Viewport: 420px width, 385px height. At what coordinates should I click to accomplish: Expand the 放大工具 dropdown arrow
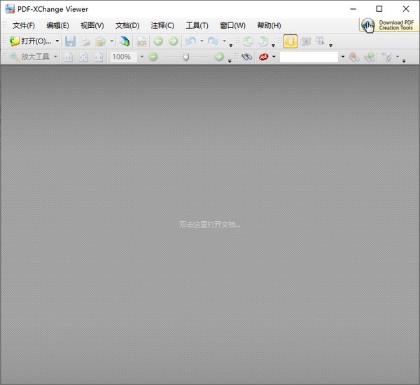(56, 57)
